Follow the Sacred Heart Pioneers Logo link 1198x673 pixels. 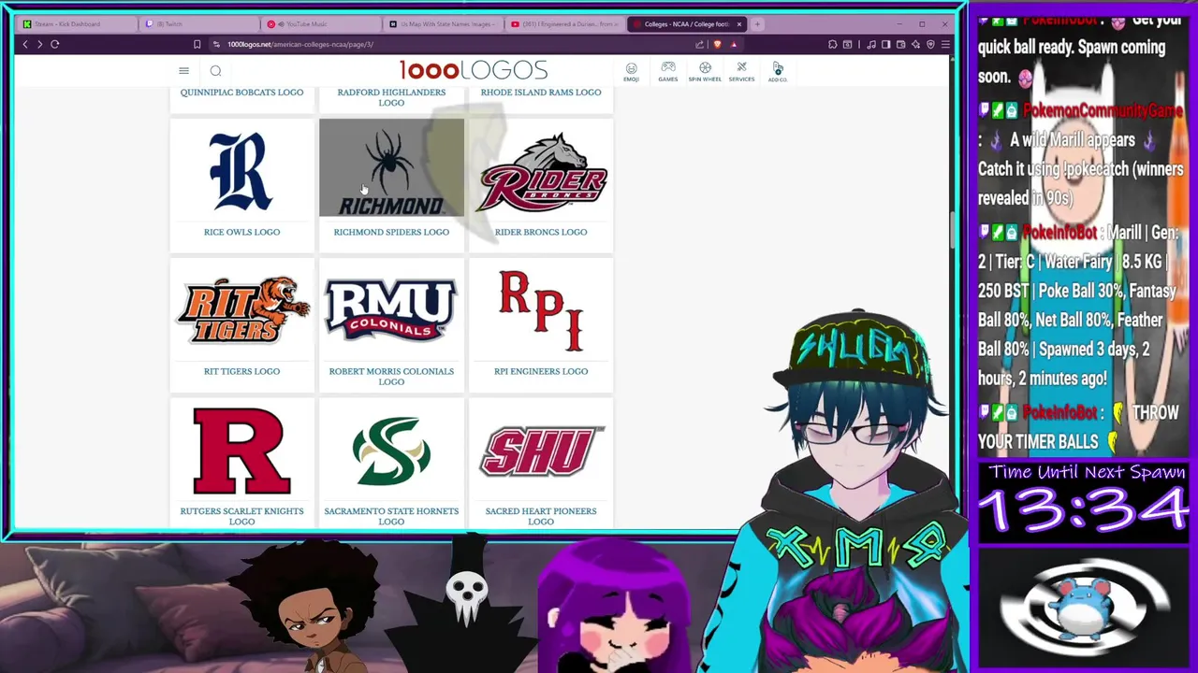[541, 516]
